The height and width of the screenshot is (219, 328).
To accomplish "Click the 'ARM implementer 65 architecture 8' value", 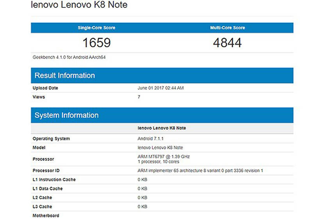I will tap(200, 171).
